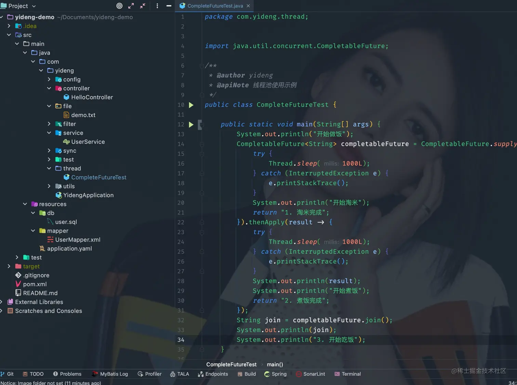Open the Build tool window
517x385 pixels.
pos(247,374)
